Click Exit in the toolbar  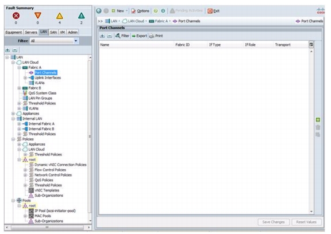coord(213,11)
